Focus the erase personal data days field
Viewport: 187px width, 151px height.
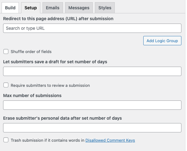pyautogui.click(x=92, y=128)
